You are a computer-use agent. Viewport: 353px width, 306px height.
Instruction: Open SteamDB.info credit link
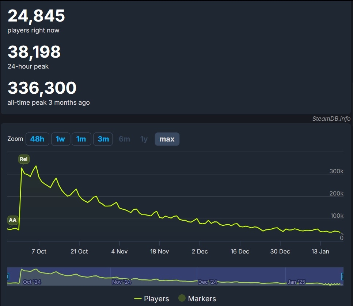pos(331,119)
